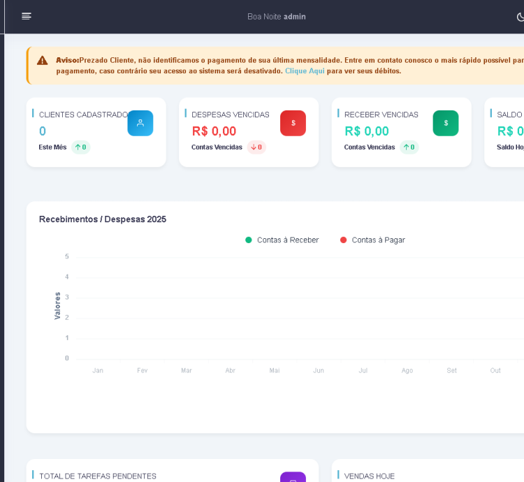524x482 pixels.
Task: Open the Vendas Hoje card
Action: point(370,476)
